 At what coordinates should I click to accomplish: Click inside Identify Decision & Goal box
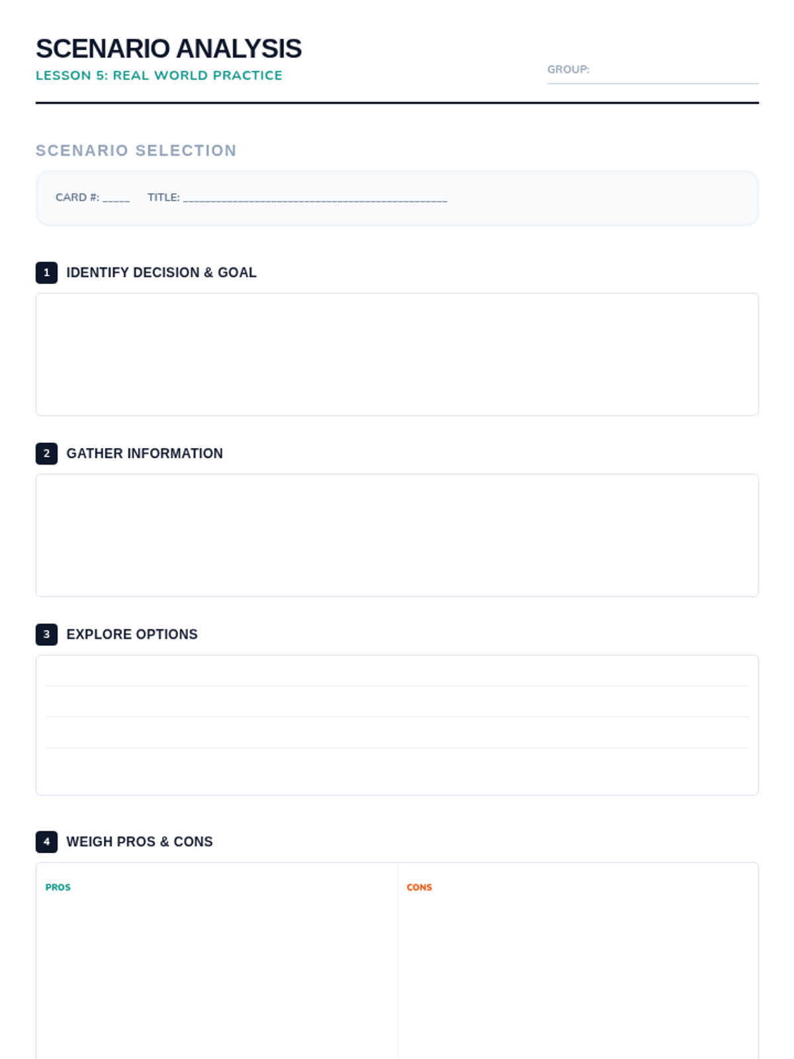[397, 354]
